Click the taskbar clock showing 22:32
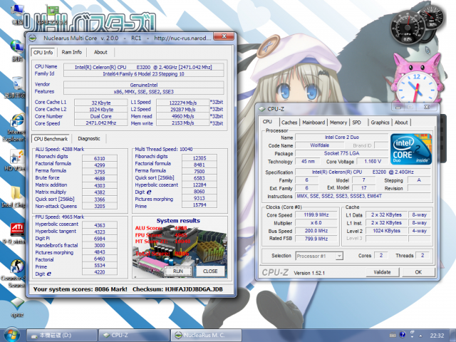The height and width of the screenshot is (342, 456). [437, 336]
